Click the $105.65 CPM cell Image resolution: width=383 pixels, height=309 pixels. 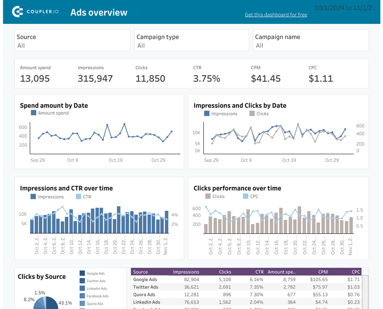pos(319,280)
